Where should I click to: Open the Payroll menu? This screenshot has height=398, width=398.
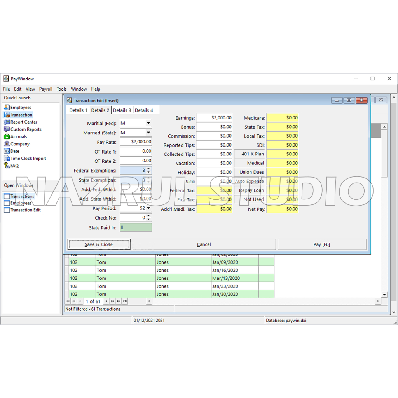tap(45, 89)
